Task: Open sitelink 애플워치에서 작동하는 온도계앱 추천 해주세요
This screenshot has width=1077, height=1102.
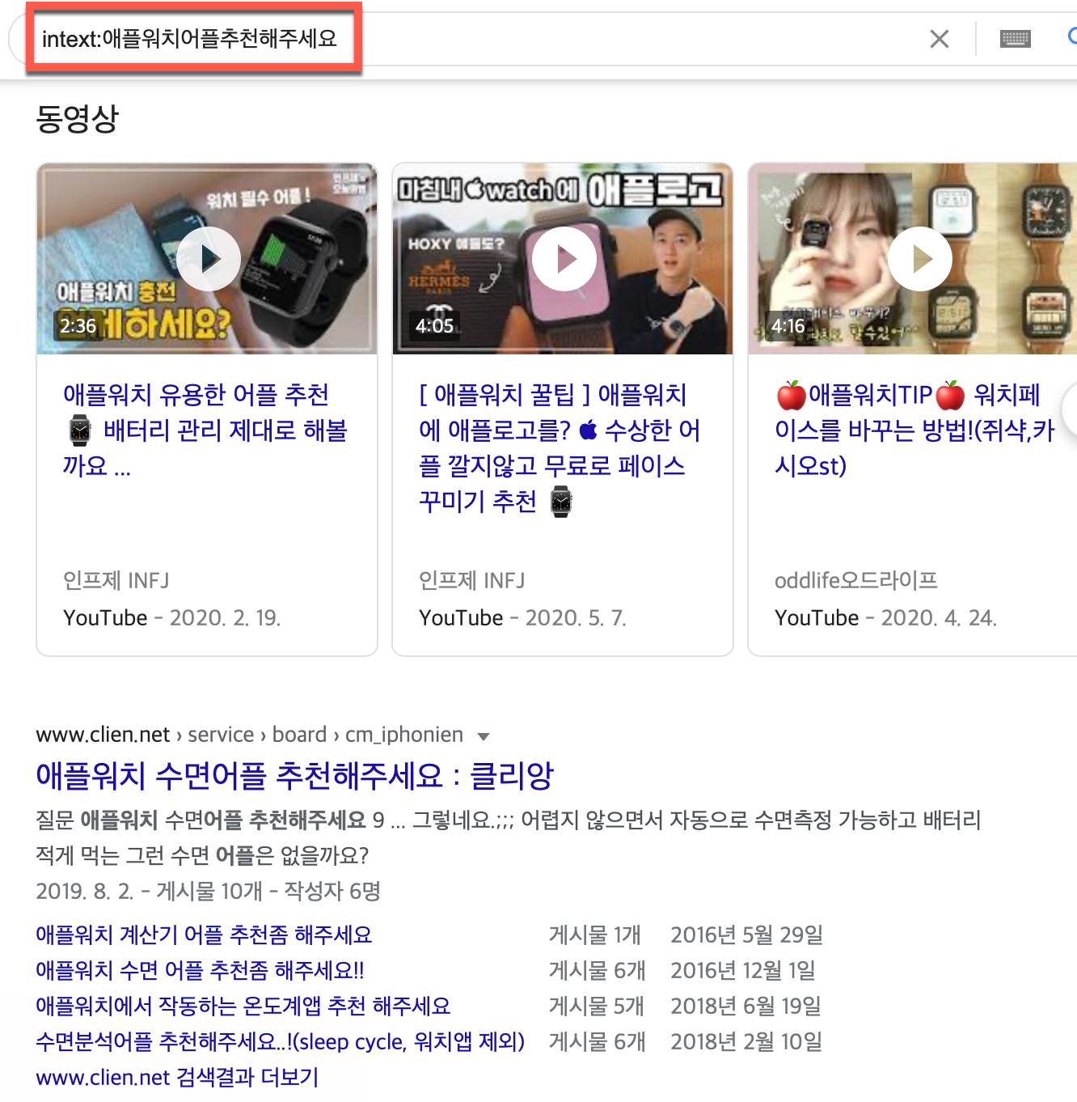Action: coord(243,1006)
